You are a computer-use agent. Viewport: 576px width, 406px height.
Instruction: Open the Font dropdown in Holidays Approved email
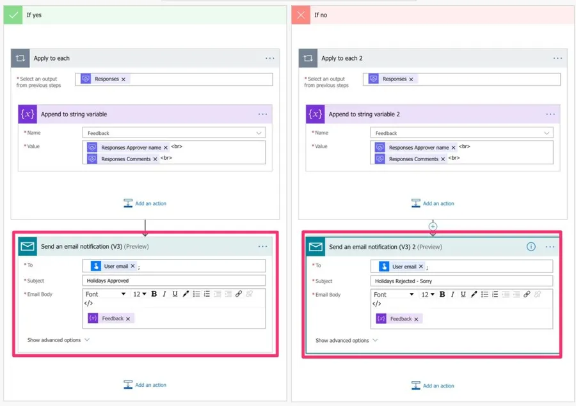[x=106, y=294]
